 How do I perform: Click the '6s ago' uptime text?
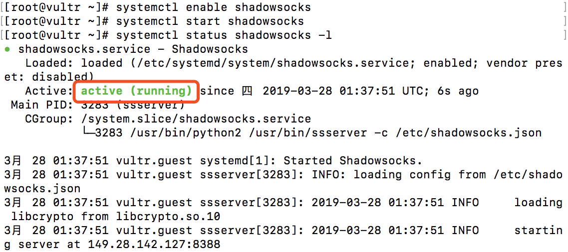(458, 91)
